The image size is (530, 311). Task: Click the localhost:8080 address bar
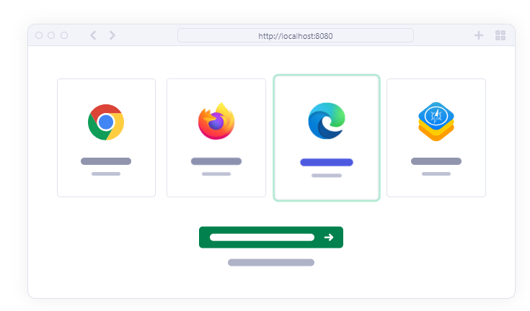[x=295, y=35]
